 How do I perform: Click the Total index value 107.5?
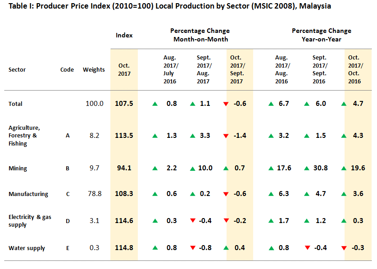pyautogui.click(x=124, y=104)
